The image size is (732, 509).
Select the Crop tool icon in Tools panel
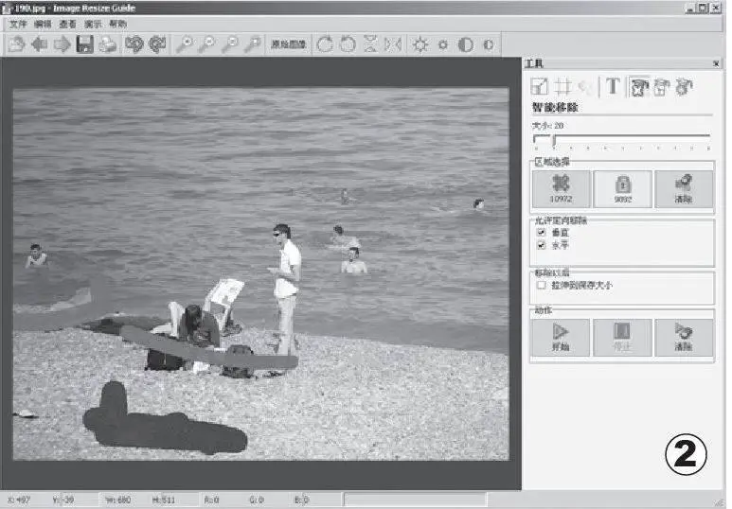(x=562, y=87)
